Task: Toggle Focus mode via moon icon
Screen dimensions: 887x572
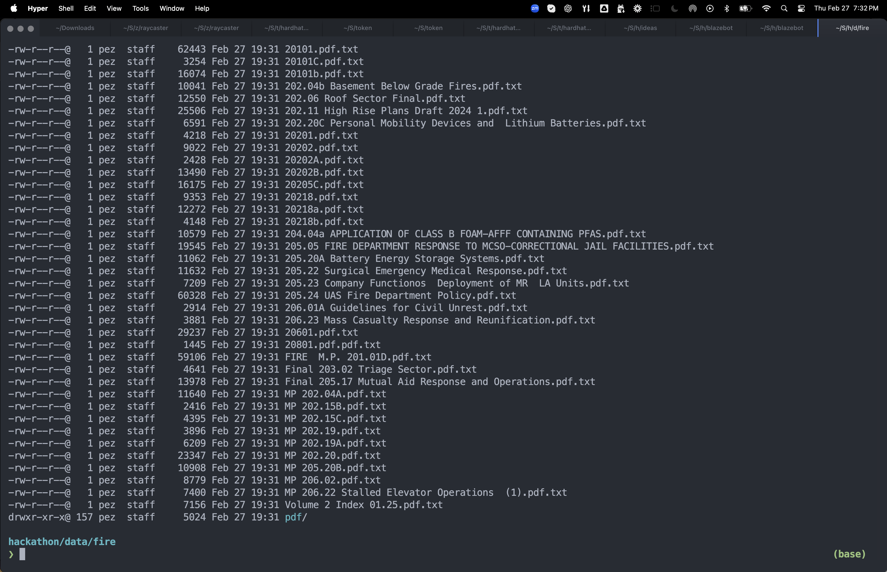Action: click(674, 8)
